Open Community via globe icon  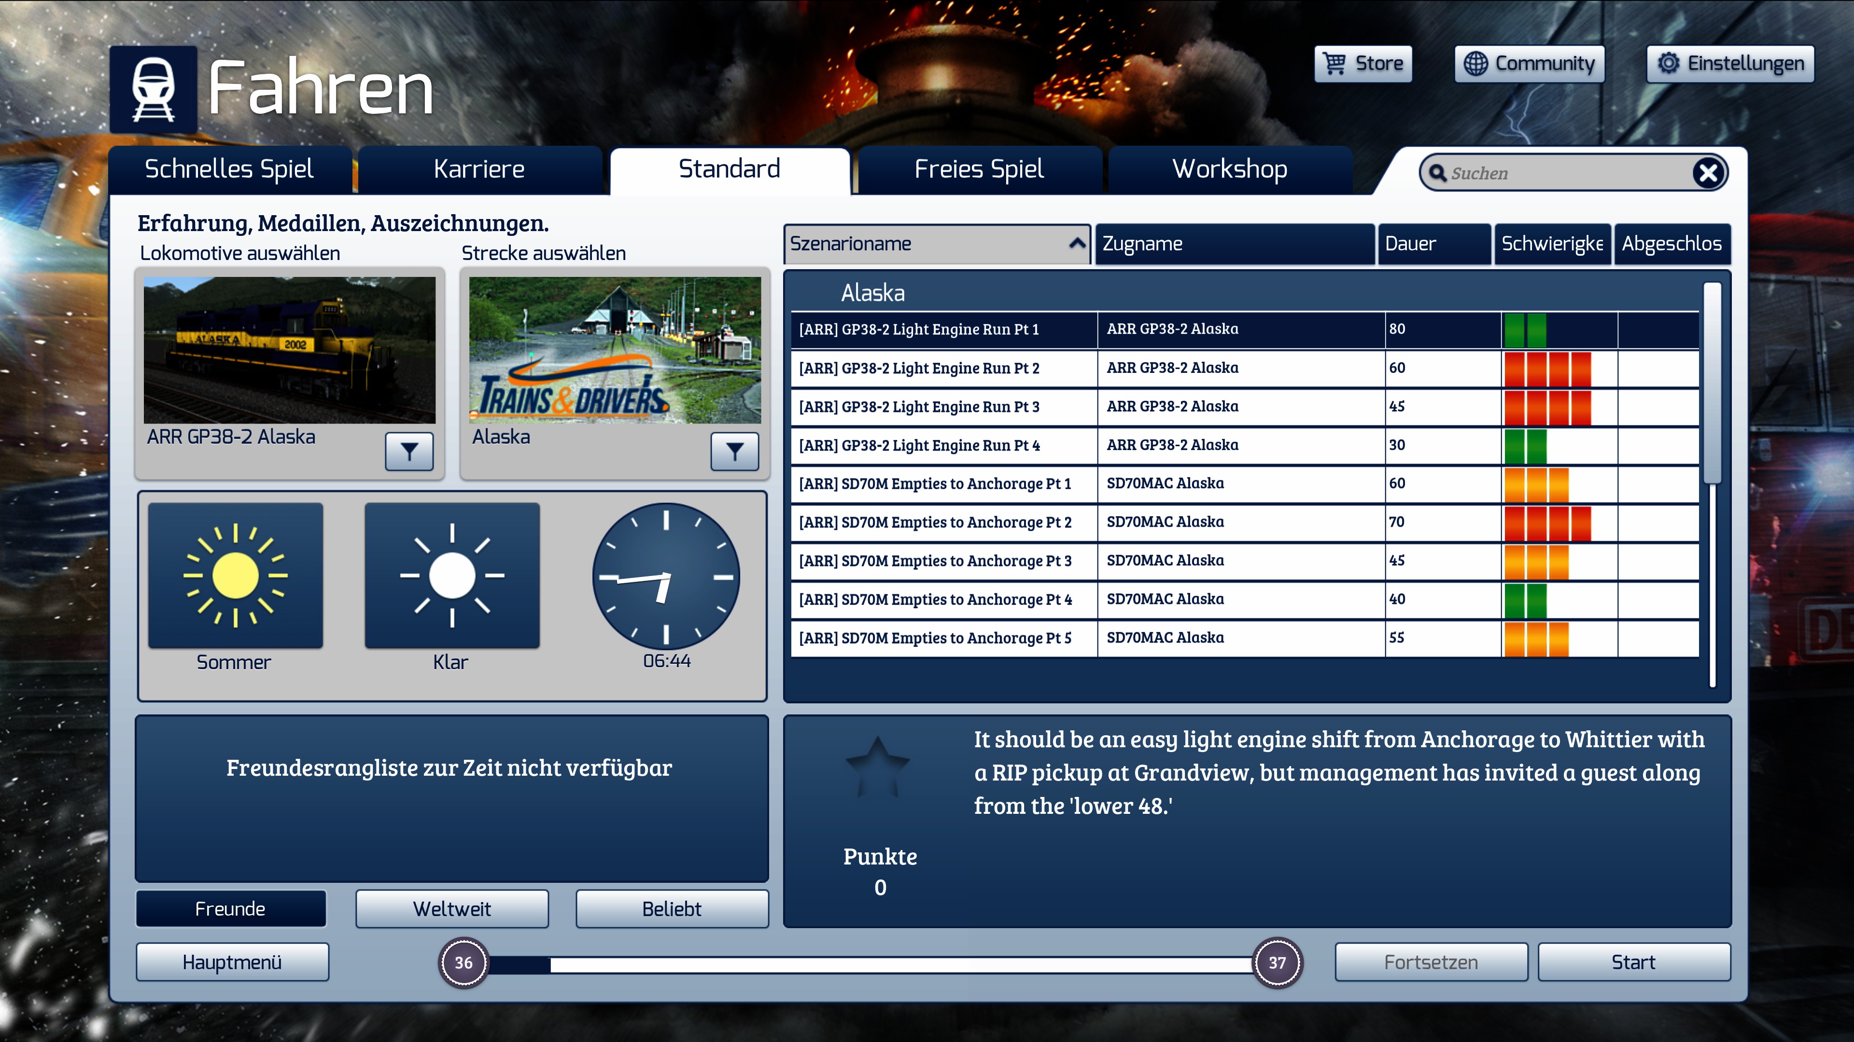tap(1475, 63)
